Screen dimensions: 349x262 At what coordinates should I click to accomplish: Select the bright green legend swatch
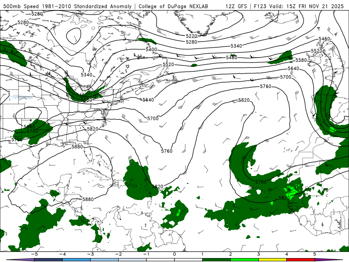[x=244, y=260]
